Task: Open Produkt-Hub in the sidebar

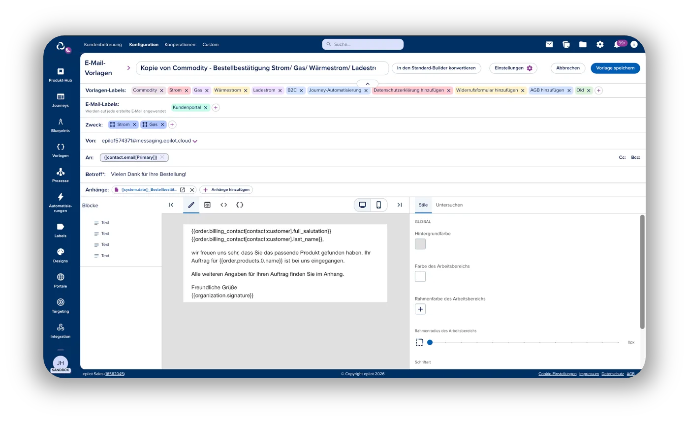Action: pyautogui.click(x=61, y=75)
